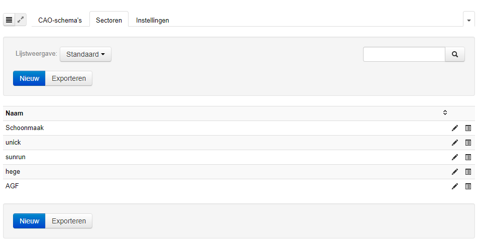The height and width of the screenshot is (240, 477).
Task: Click the pencil icon for AGF
Action: (455, 186)
